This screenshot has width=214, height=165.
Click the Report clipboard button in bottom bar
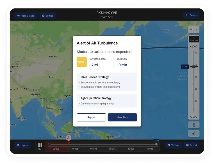click(x=191, y=145)
